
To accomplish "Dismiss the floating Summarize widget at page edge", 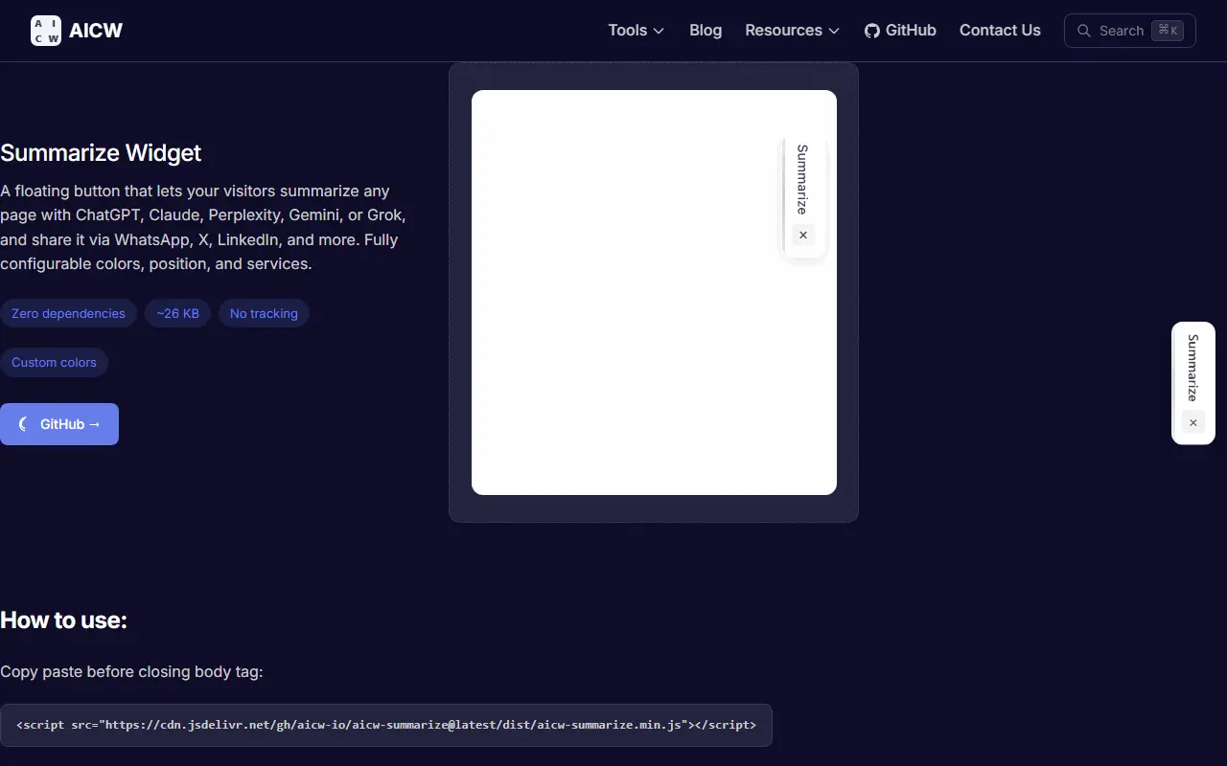I will pos(1193,422).
